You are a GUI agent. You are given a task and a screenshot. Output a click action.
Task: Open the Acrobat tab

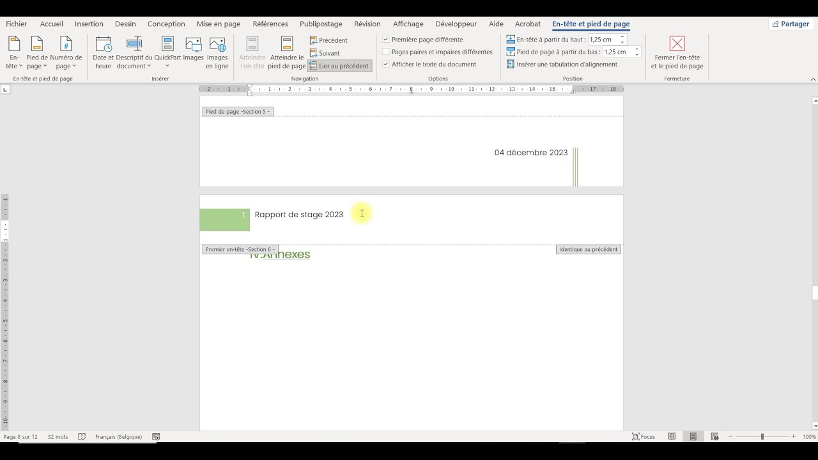pos(528,24)
